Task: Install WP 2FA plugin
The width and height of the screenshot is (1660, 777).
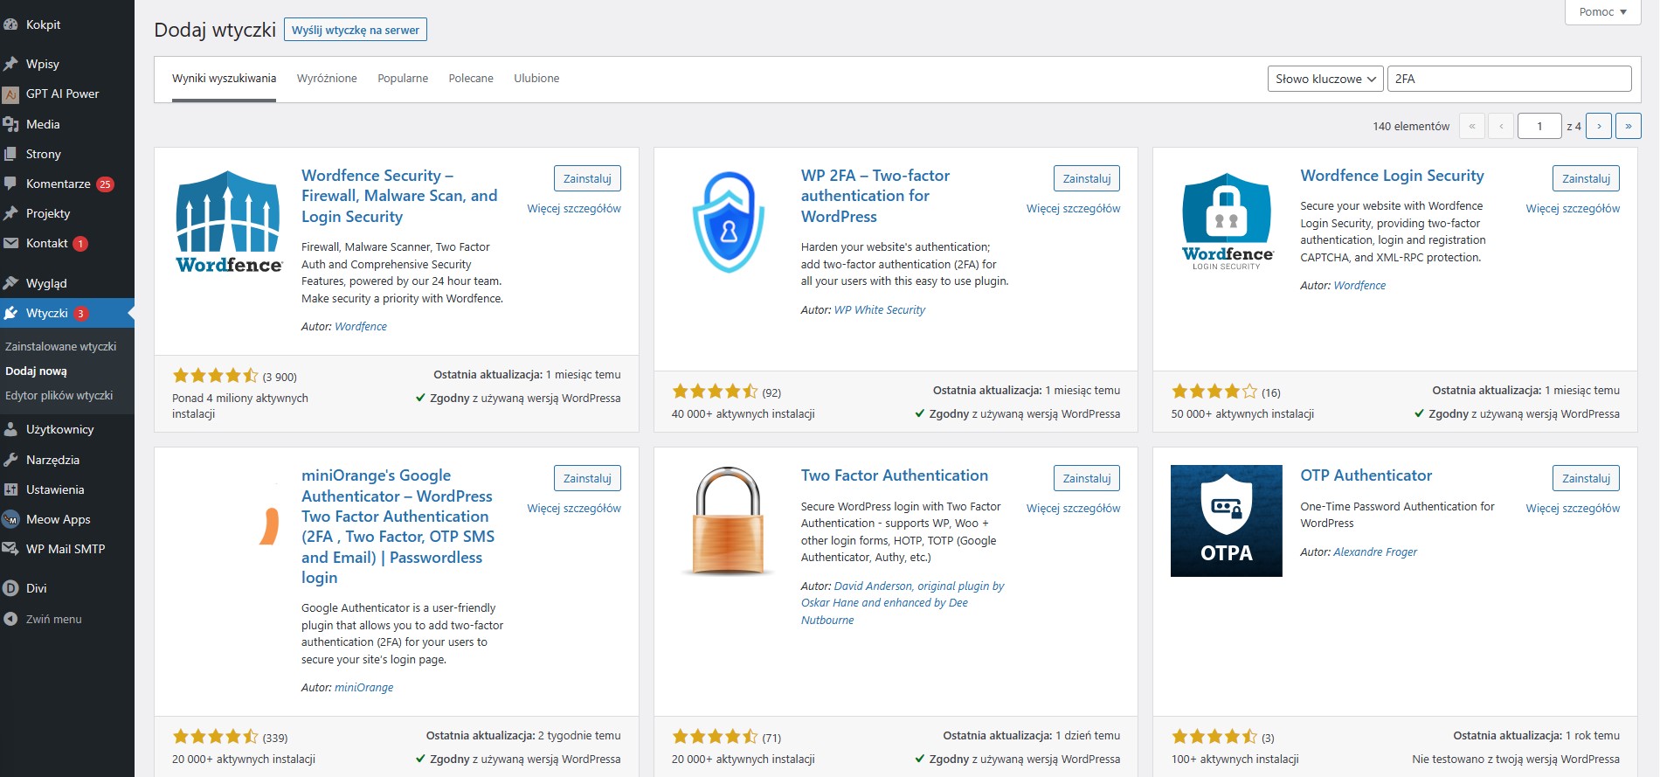Action: 1087,178
